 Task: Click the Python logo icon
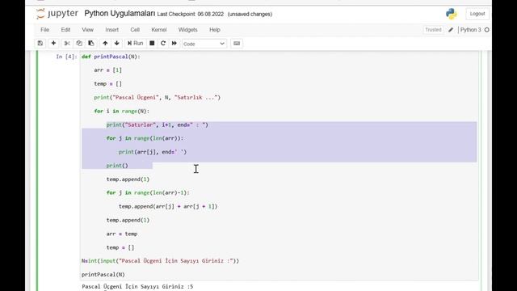451,14
